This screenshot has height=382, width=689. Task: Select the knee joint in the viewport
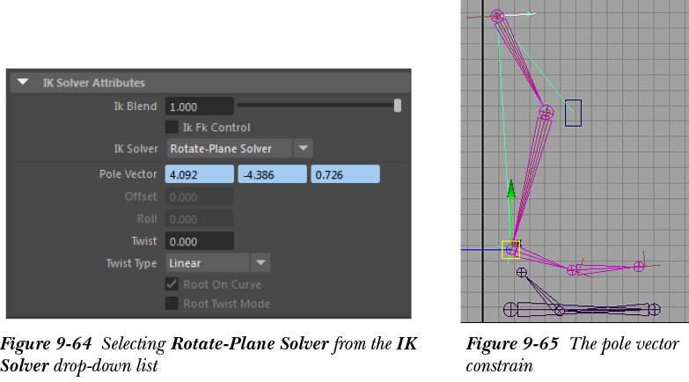[x=546, y=112]
